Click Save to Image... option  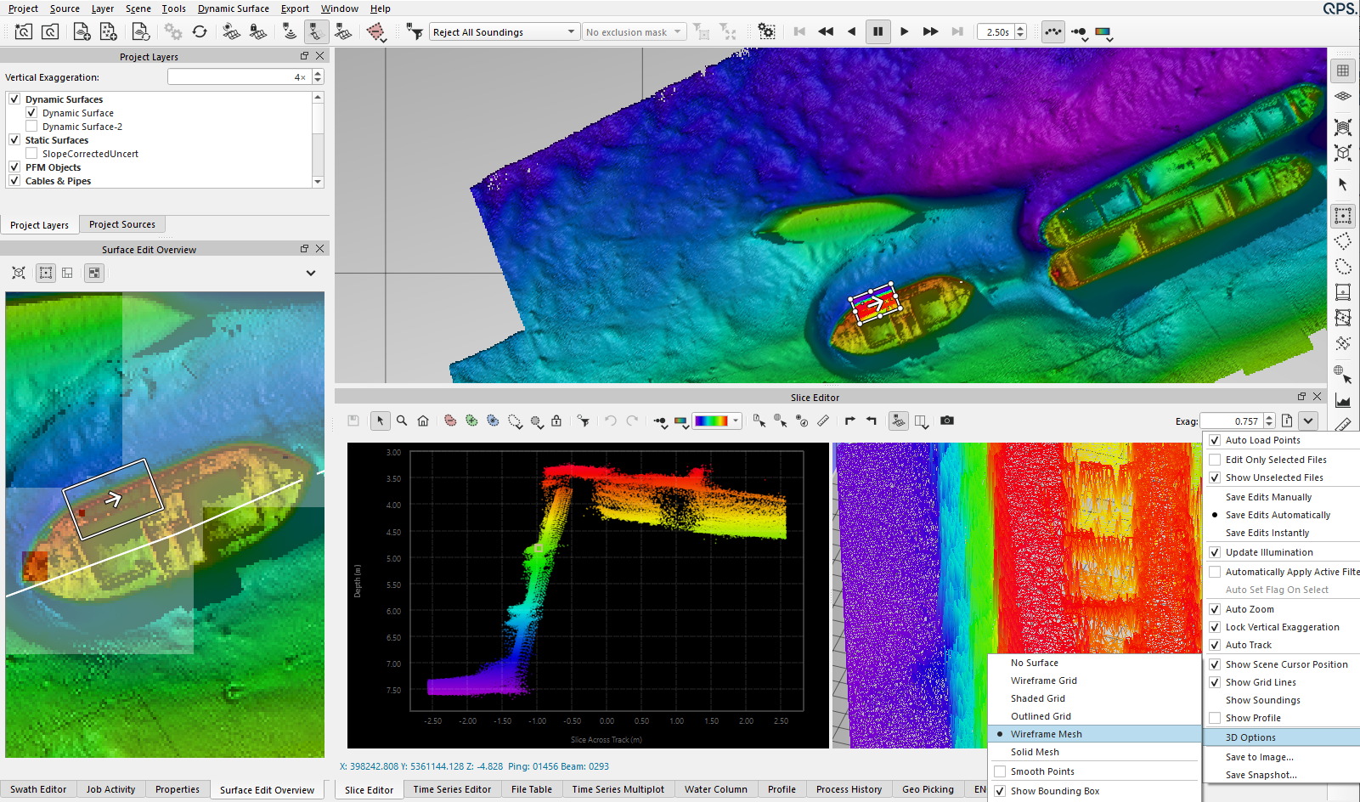pos(1259,757)
